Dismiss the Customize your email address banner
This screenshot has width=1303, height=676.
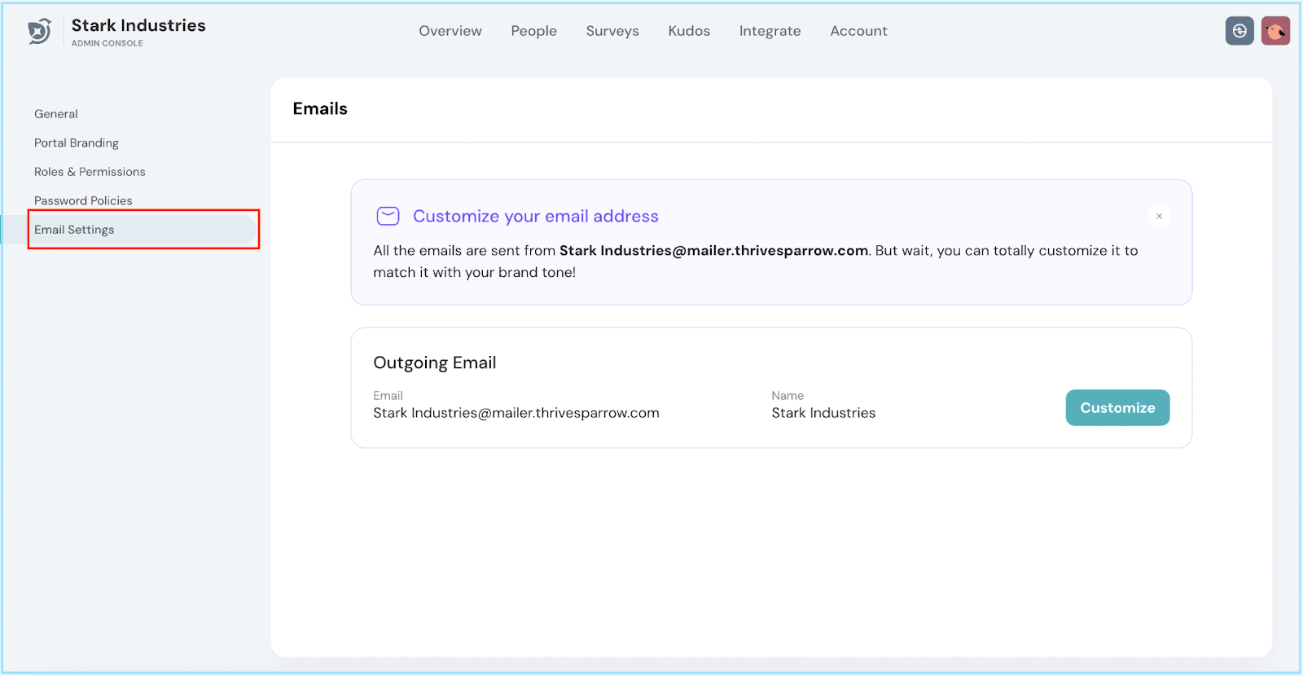(1159, 216)
